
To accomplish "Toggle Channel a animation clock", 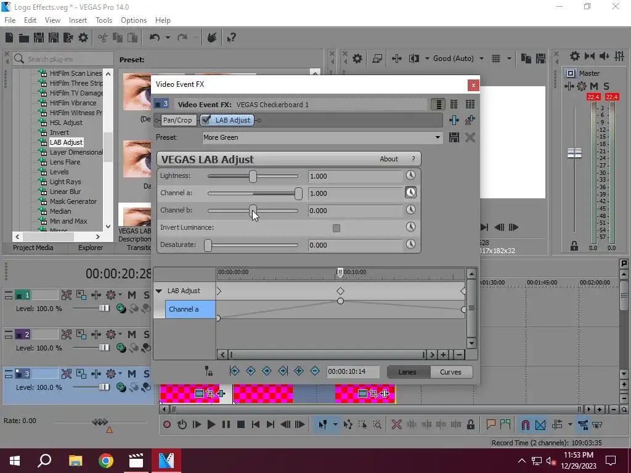I will pos(410,193).
